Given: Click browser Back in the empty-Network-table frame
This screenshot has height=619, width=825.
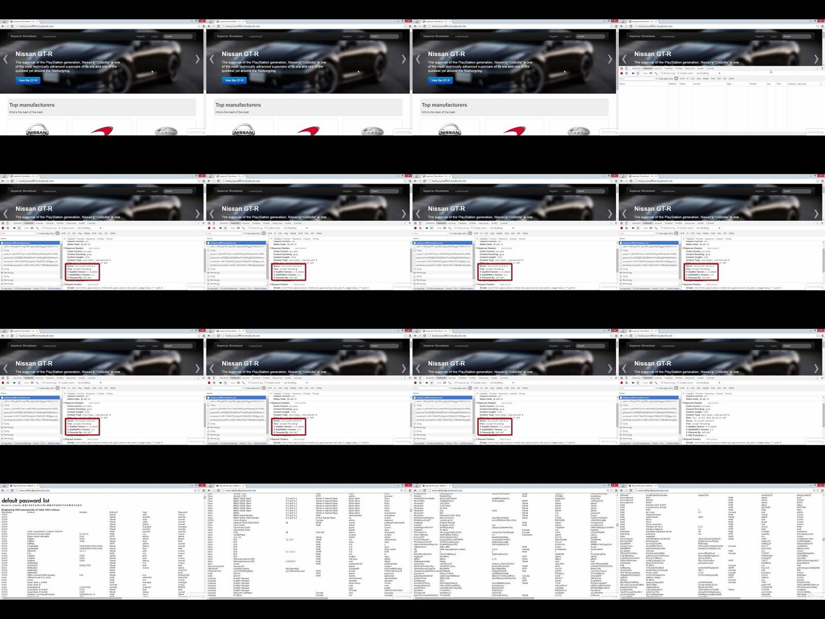Looking at the screenshot, I should click(621, 26).
